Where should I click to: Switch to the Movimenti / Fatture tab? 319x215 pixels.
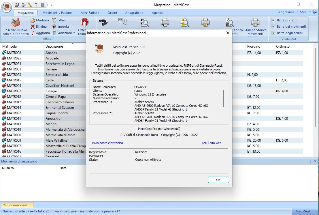coord(57,13)
